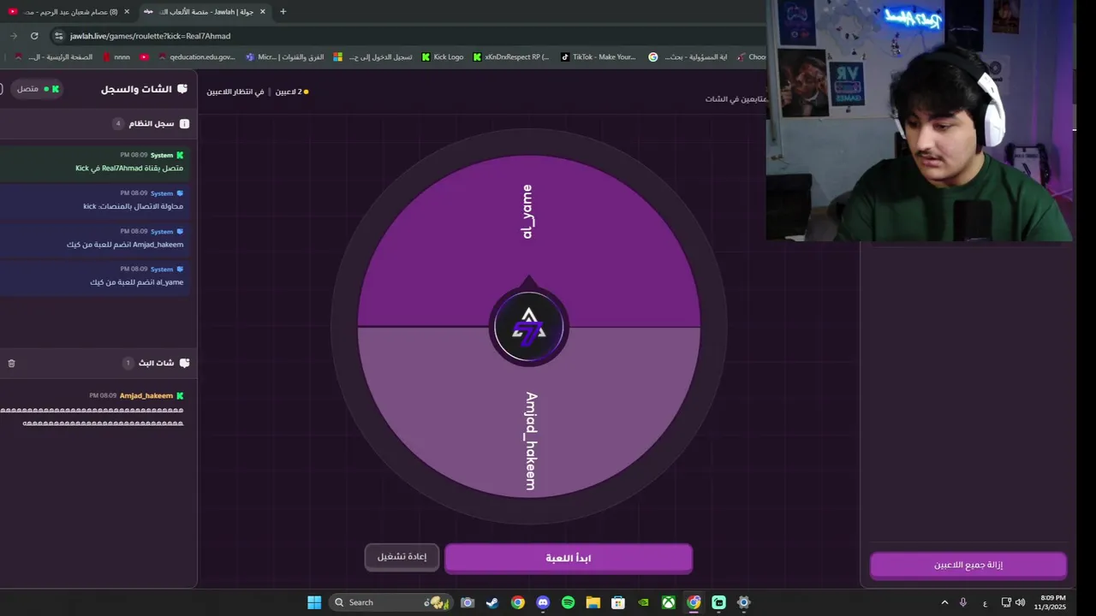
Task: Click the microphone icon in system tray
Action: point(963,602)
